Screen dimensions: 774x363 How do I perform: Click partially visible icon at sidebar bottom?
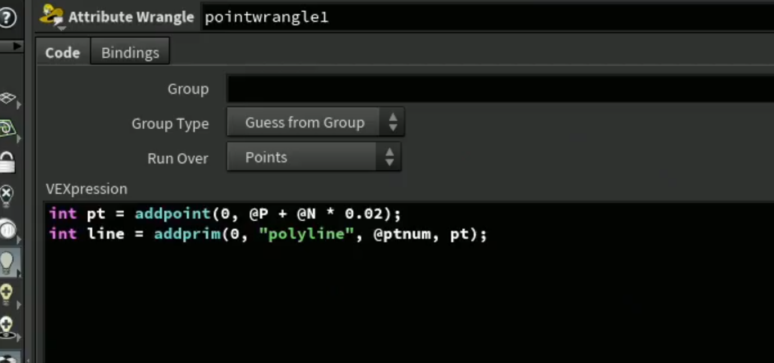tap(8, 357)
